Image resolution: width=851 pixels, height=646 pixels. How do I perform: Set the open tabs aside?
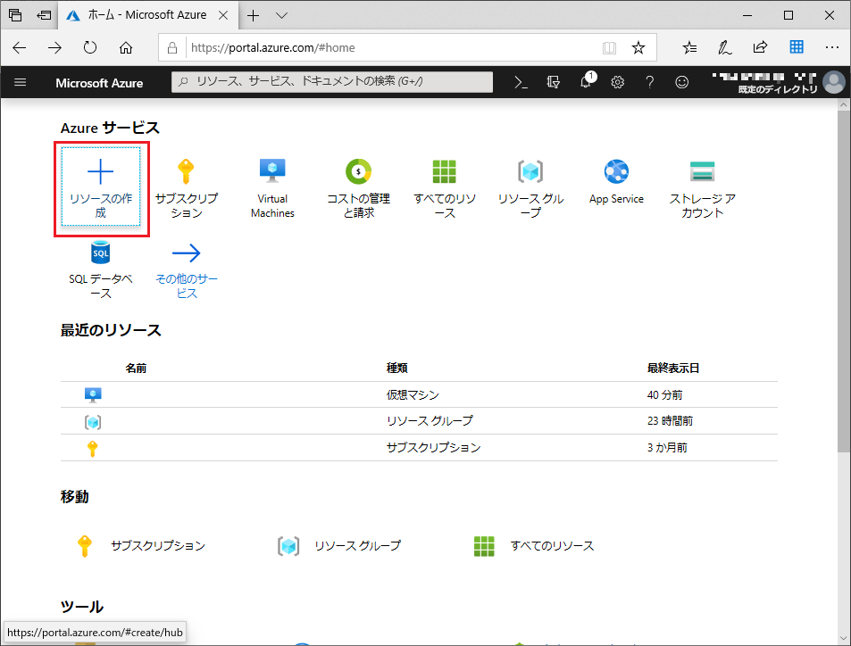point(44,15)
